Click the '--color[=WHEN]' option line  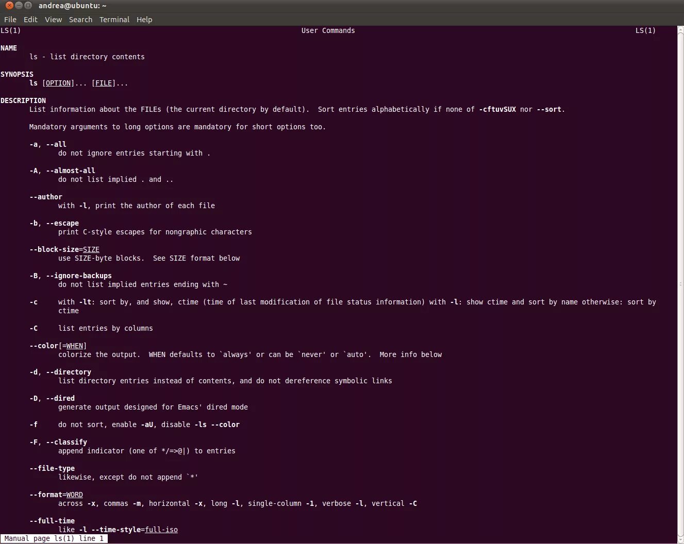coord(58,346)
